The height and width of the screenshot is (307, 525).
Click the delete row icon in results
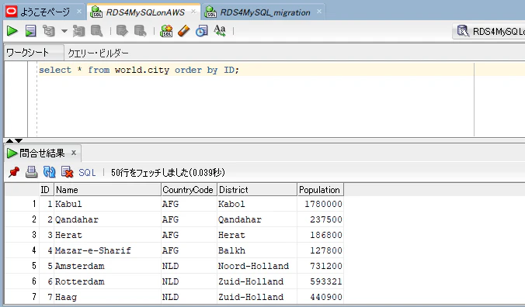(x=67, y=172)
